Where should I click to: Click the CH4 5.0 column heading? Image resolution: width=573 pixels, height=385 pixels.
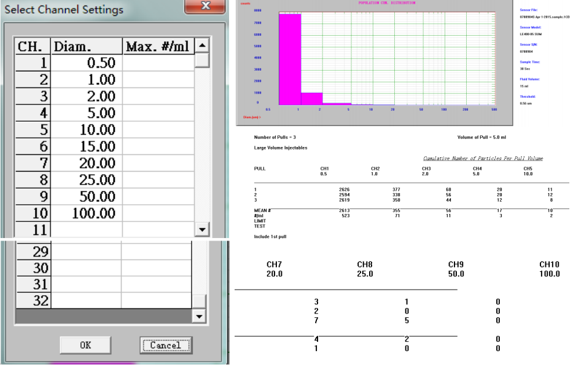[x=477, y=171]
